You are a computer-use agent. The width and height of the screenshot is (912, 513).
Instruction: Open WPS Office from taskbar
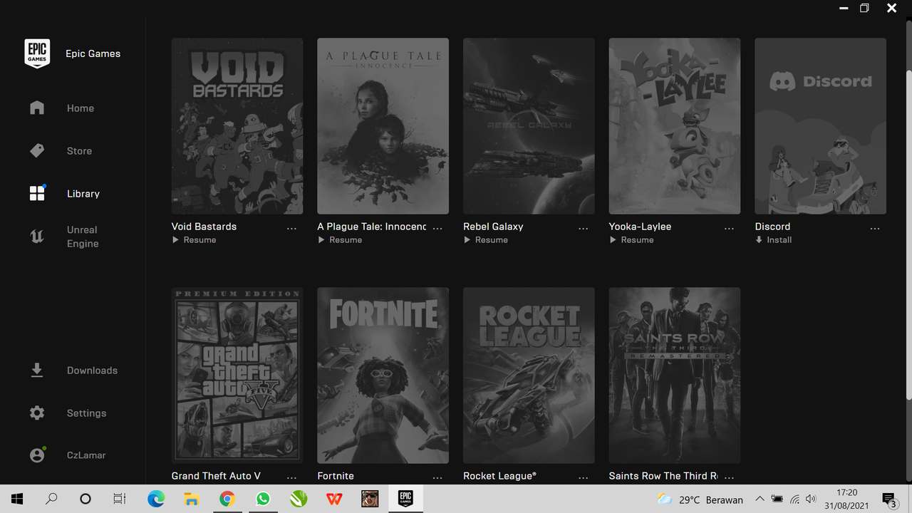point(334,499)
